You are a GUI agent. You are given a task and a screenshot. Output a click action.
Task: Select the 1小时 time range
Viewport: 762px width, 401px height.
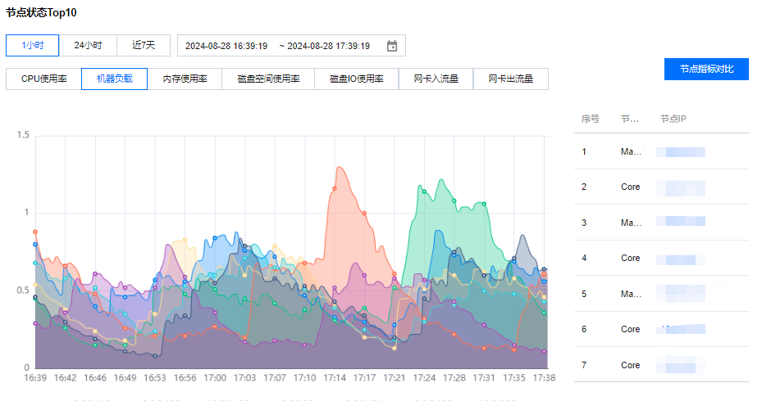(32, 46)
